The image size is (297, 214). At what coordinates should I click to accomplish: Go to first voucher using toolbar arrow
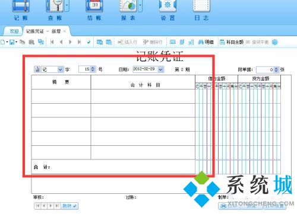click(x=52, y=42)
